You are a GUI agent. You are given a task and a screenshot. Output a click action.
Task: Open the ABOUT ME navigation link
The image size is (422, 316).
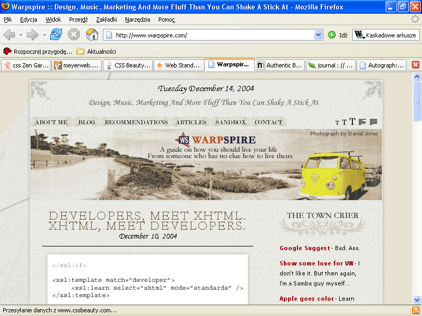tap(51, 122)
